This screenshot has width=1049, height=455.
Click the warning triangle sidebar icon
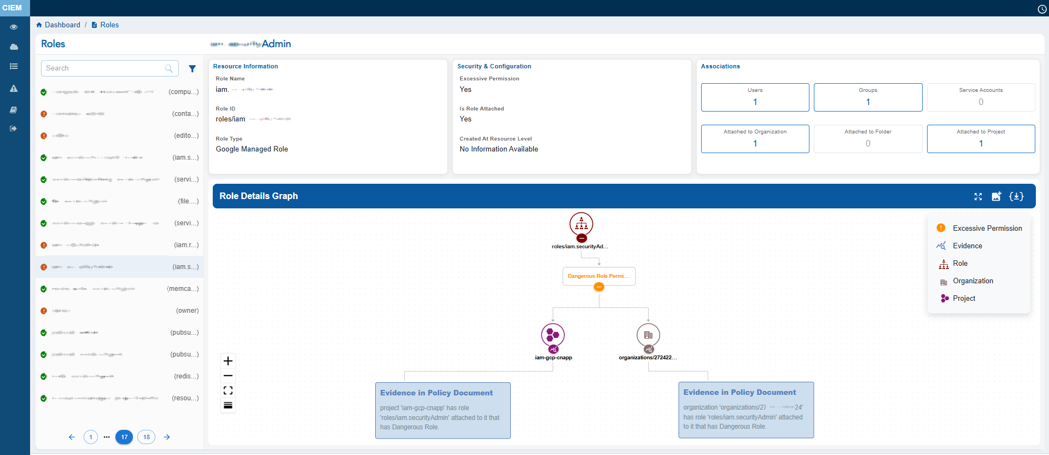[14, 89]
